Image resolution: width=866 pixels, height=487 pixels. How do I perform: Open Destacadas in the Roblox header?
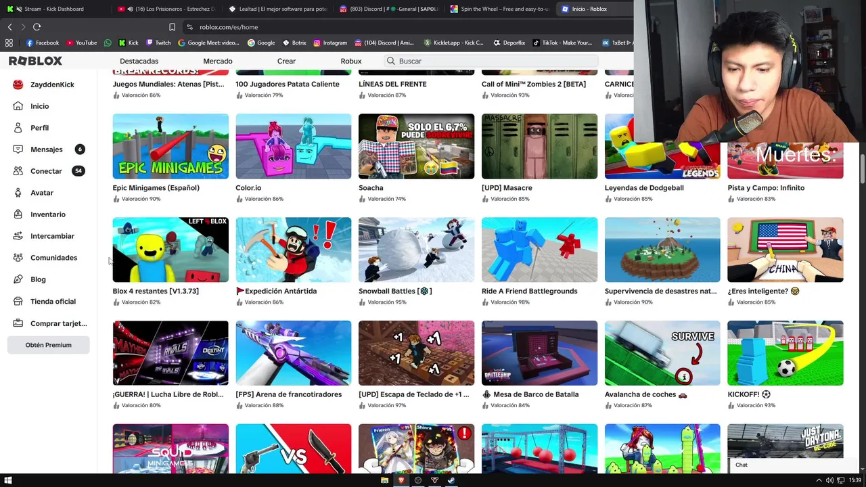tap(139, 61)
